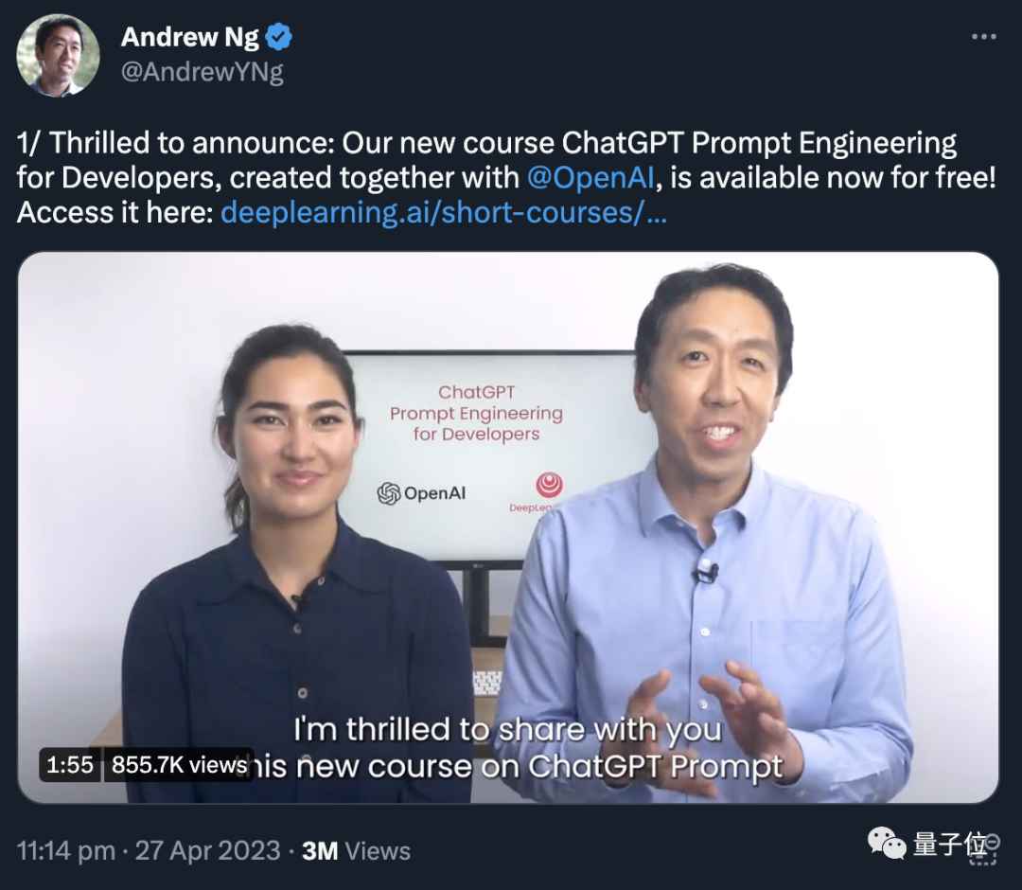Play the video by clicking the thumbnail
This screenshot has width=1022, height=890.
(508, 527)
